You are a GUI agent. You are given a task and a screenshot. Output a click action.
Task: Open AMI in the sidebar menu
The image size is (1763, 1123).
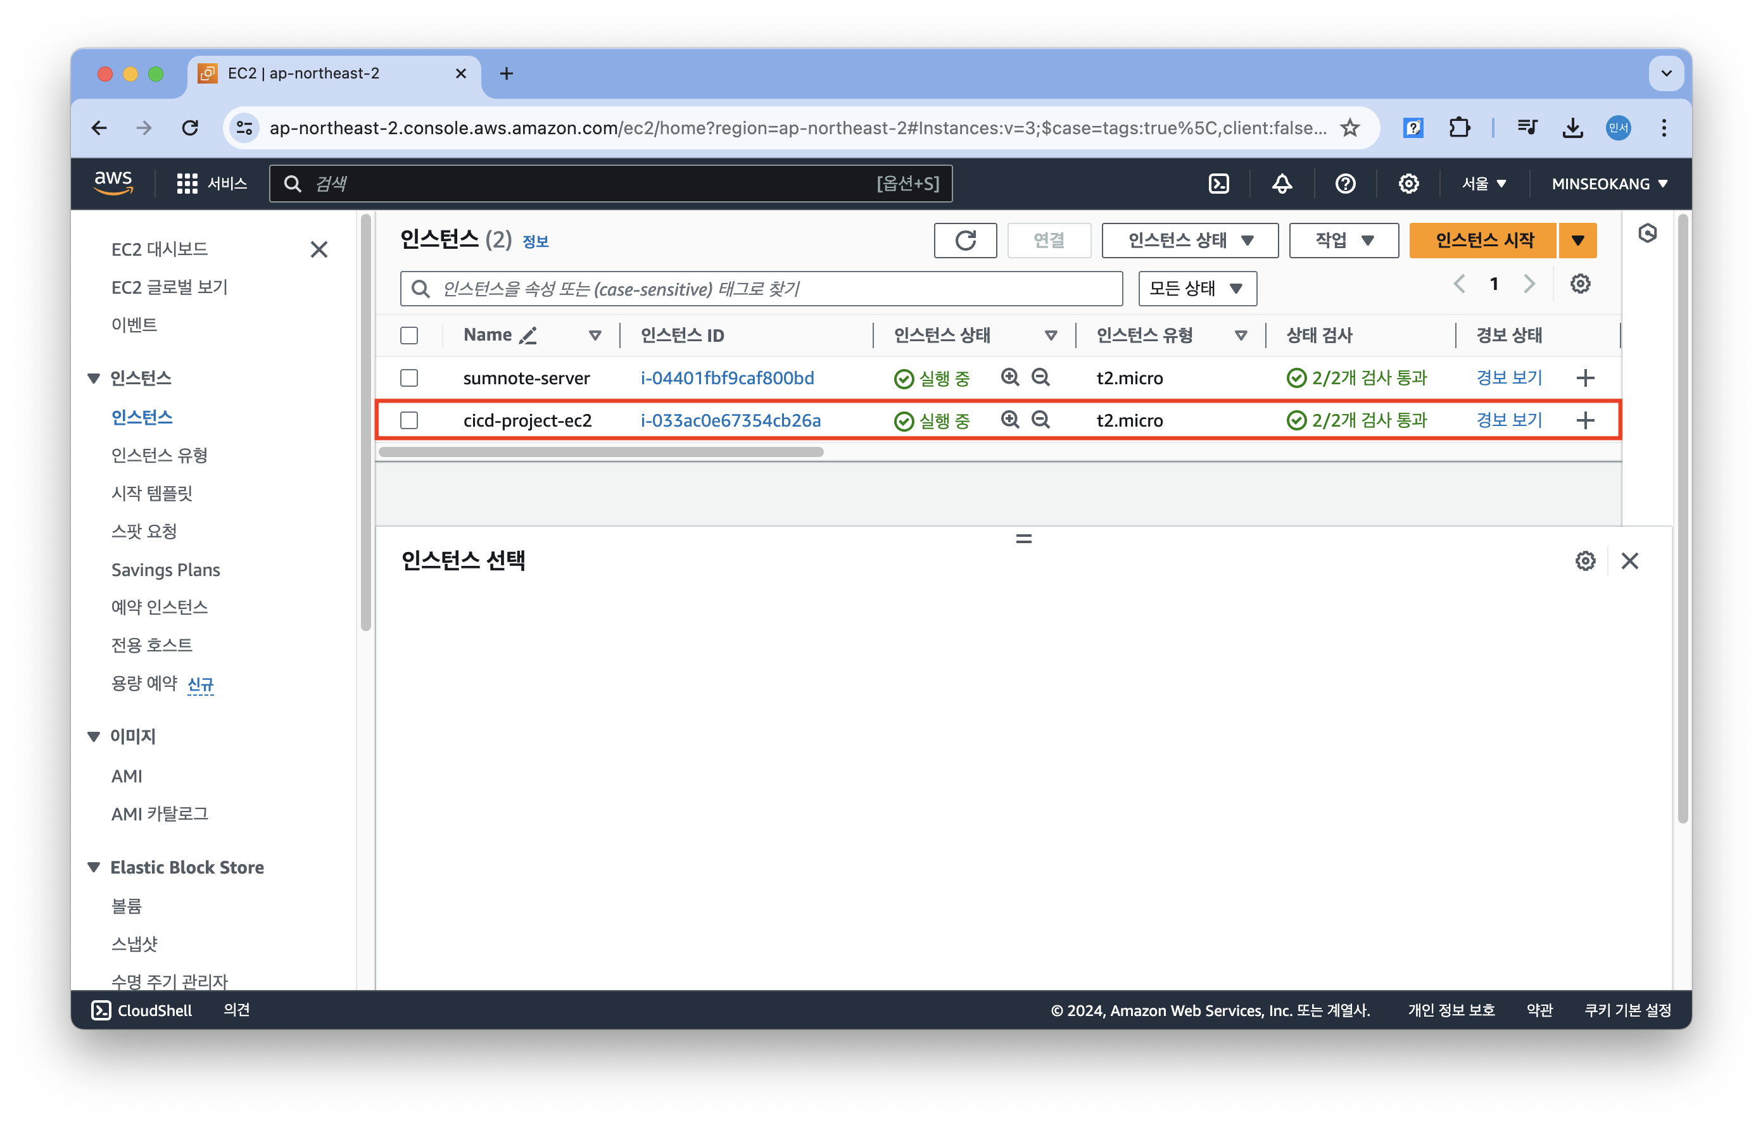point(127,776)
